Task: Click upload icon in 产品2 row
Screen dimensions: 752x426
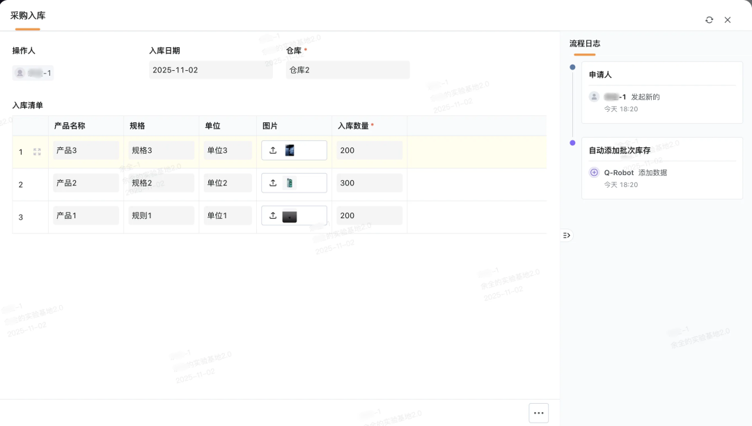Action: (x=273, y=183)
